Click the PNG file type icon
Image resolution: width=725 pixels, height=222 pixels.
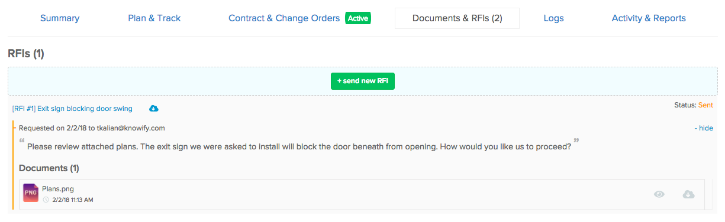click(31, 193)
